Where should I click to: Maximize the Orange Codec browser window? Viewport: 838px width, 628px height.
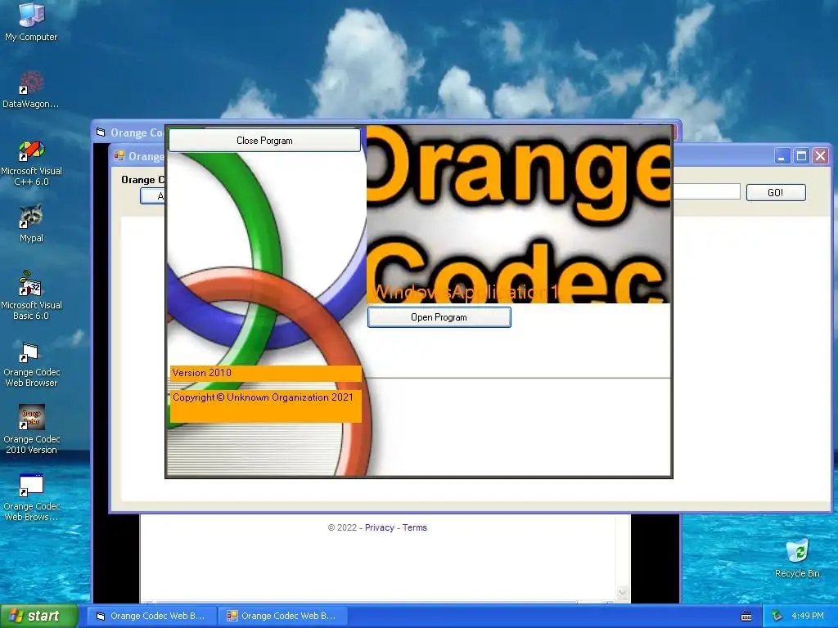tap(801, 156)
